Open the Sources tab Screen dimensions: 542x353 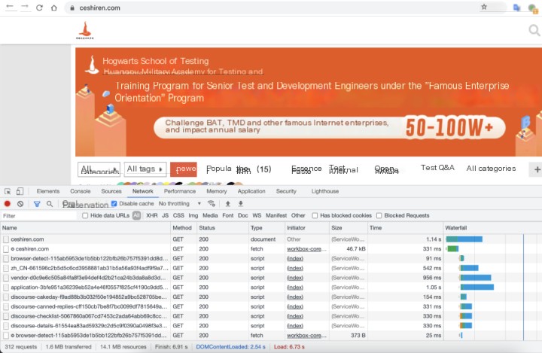111,191
